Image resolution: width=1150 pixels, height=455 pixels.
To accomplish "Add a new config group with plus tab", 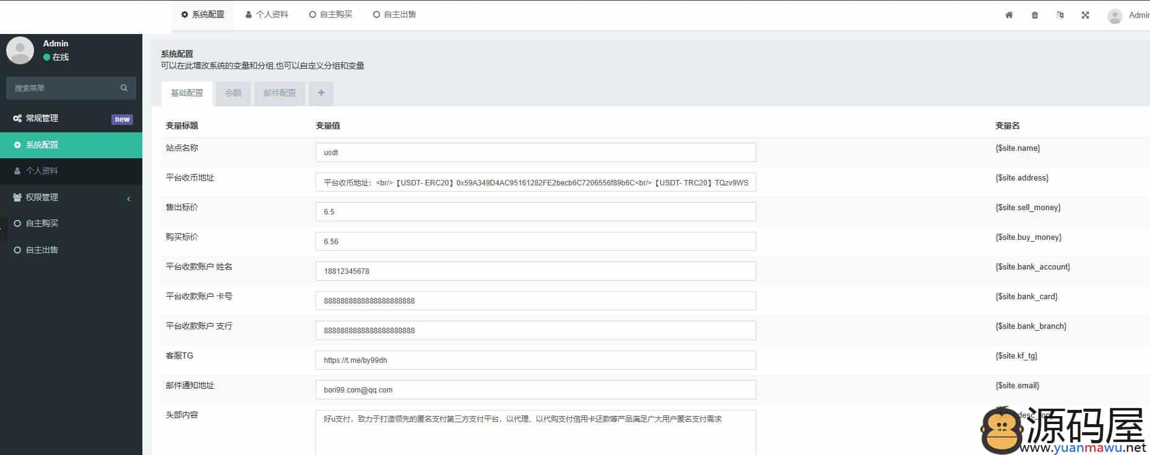I will click(x=321, y=93).
